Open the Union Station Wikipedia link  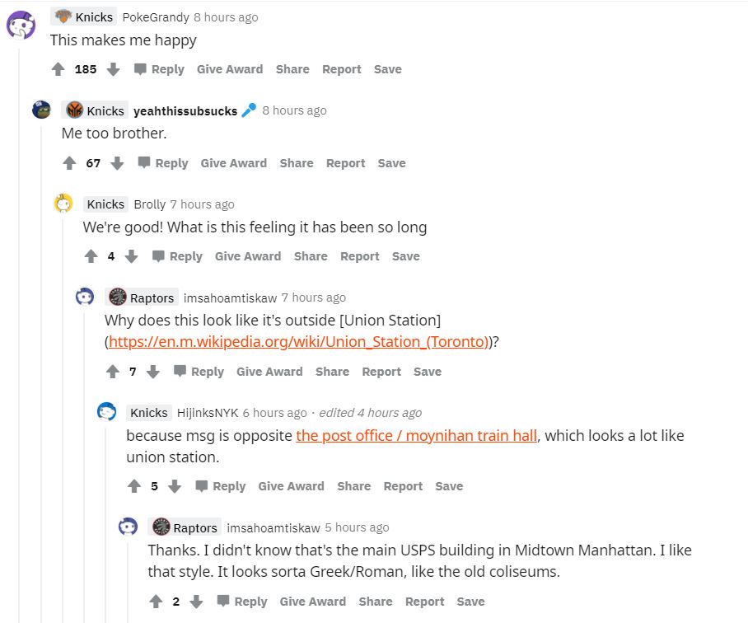click(x=298, y=341)
